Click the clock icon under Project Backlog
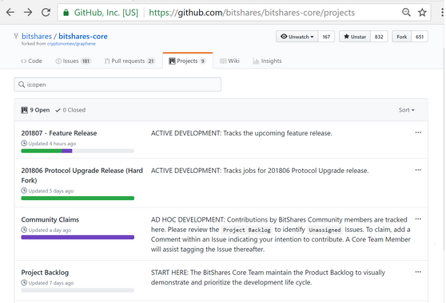Screen dimensions: 446x303 [24, 283]
